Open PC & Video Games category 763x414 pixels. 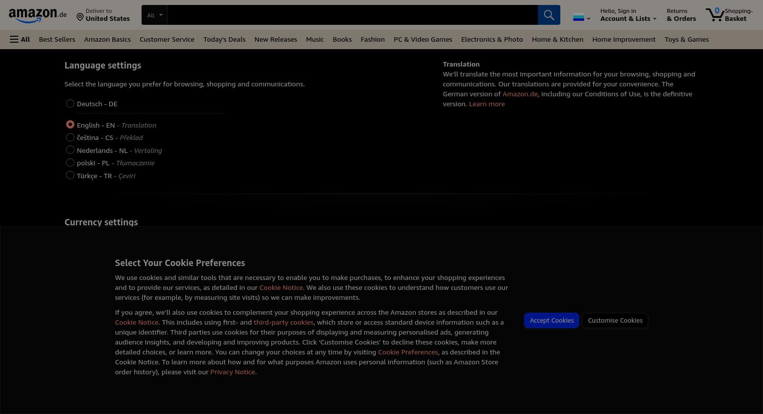(423, 39)
